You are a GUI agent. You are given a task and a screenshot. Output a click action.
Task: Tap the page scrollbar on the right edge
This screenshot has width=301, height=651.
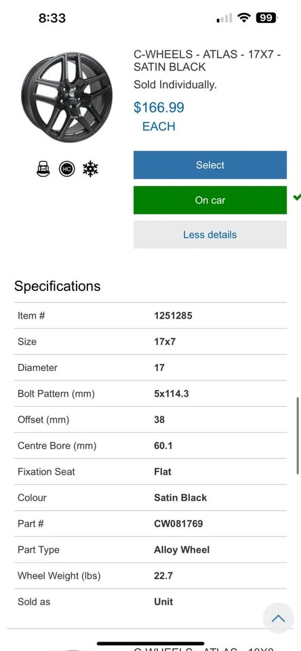pos(297,435)
